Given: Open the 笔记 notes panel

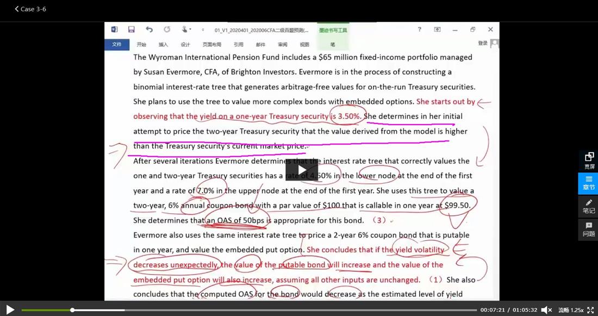Looking at the screenshot, I should click(x=589, y=206).
